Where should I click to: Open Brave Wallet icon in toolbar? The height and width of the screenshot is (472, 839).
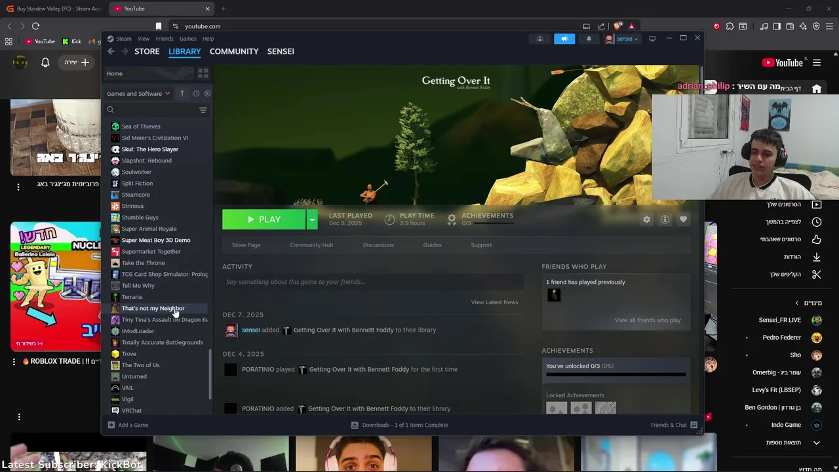[790, 26]
